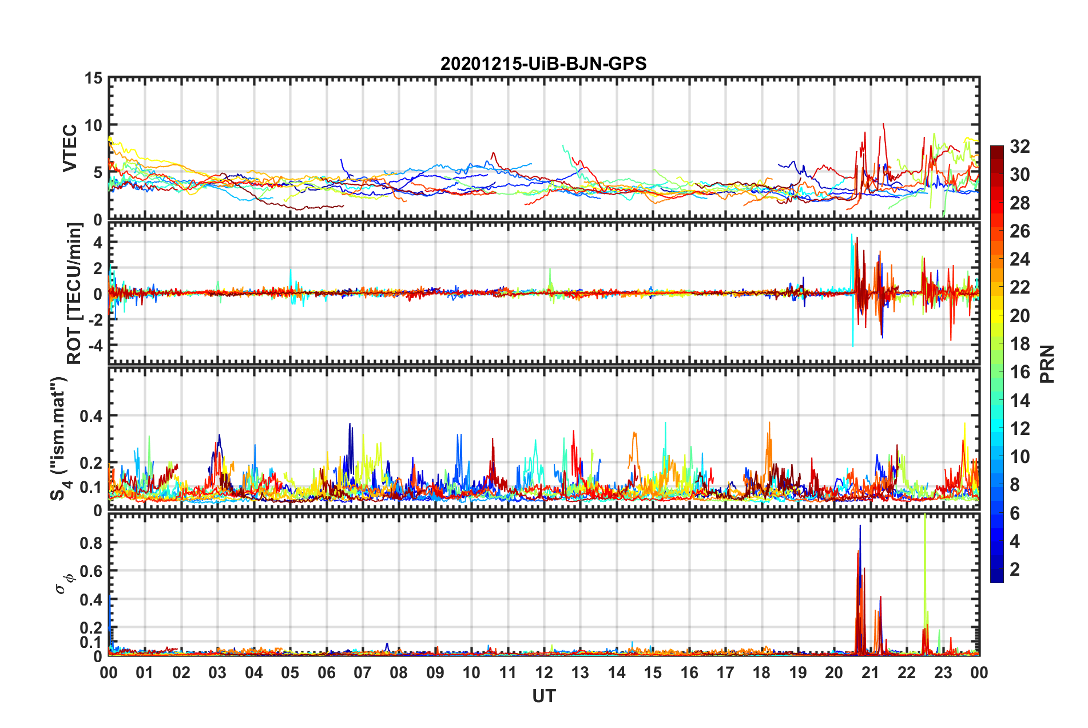Click the UT axis tick label "05"
This screenshot has height=728, width=1088.
pyautogui.click(x=290, y=672)
